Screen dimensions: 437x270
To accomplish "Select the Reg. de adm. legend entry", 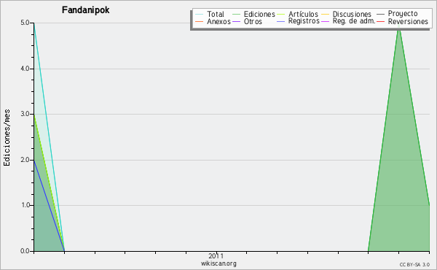I will pos(354,21).
